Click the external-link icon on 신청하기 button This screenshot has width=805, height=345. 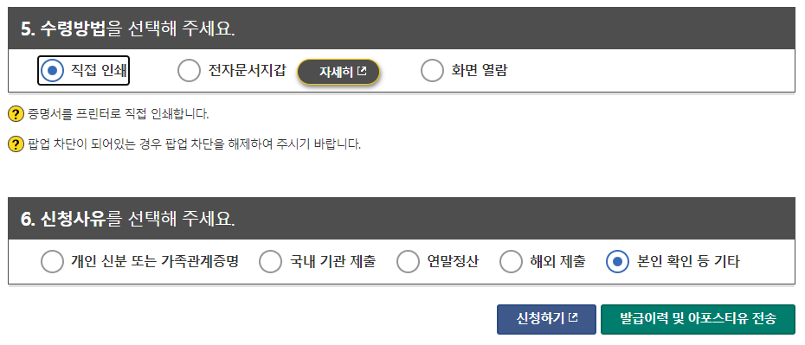[574, 318]
